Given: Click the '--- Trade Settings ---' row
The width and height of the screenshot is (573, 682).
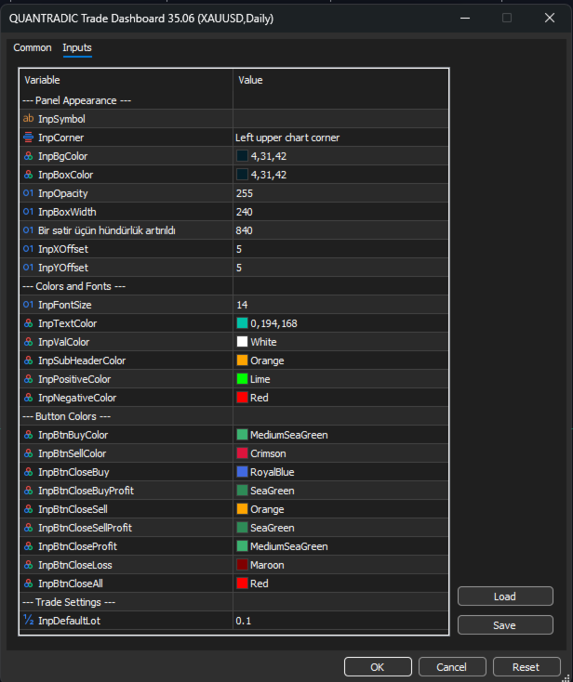Looking at the screenshot, I should tap(234, 602).
